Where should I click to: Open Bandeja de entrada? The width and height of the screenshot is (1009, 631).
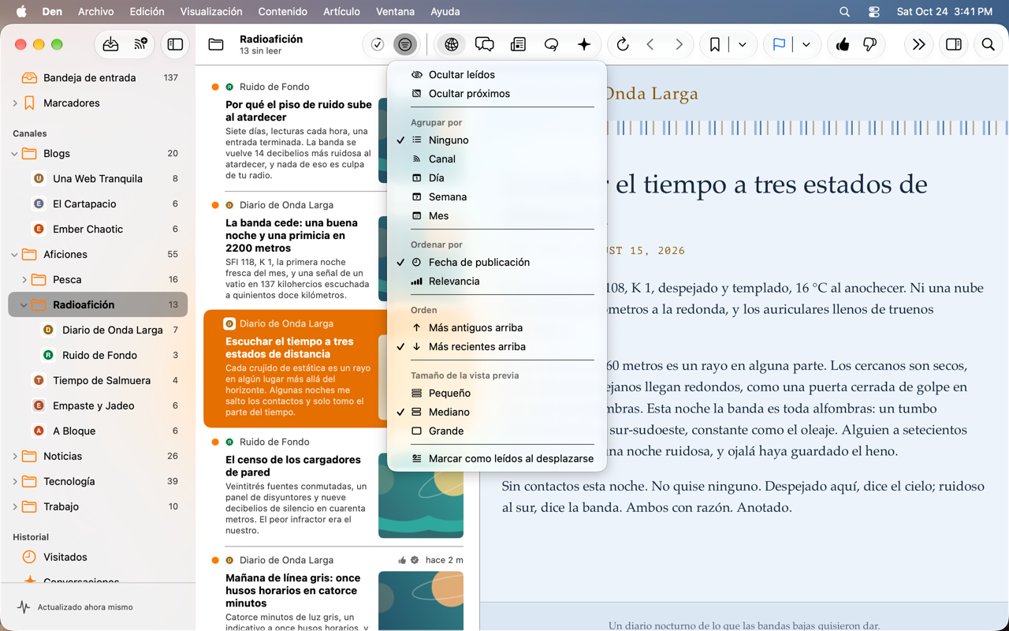tap(98, 78)
